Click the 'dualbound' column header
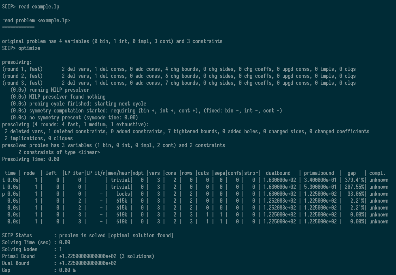This screenshot has height=275, width=396. [x=278, y=173]
